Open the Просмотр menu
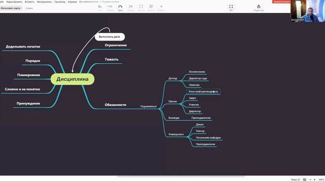The height and width of the screenshot is (182, 325). (x=60, y=2)
